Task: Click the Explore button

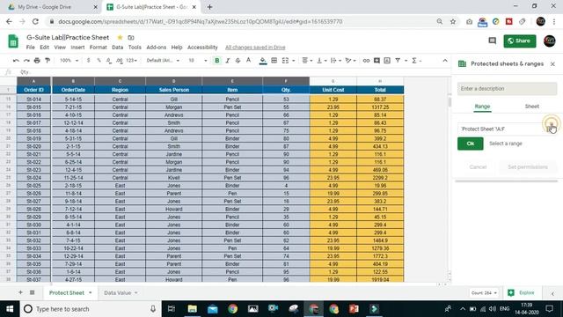Action: 521,293
